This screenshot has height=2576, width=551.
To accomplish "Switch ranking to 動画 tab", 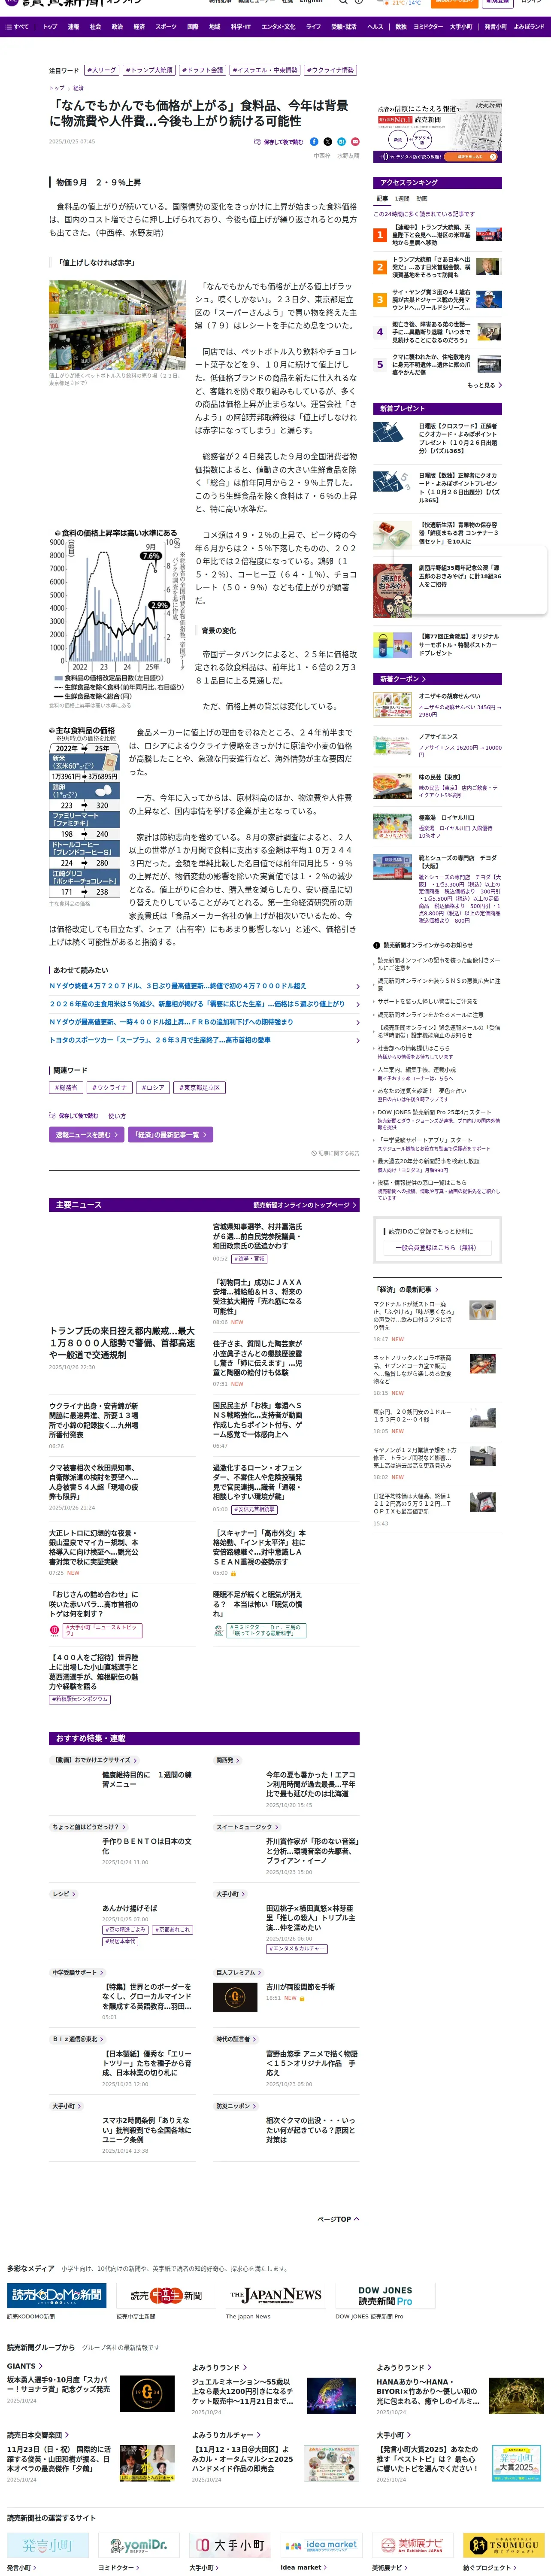I will click(x=422, y=199).
